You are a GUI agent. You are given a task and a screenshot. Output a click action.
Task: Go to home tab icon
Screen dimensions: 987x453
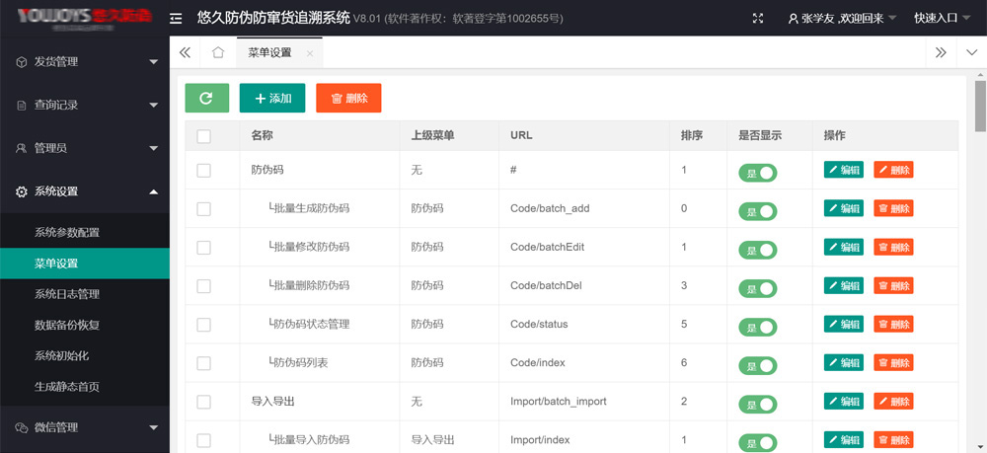coord(218,53)
